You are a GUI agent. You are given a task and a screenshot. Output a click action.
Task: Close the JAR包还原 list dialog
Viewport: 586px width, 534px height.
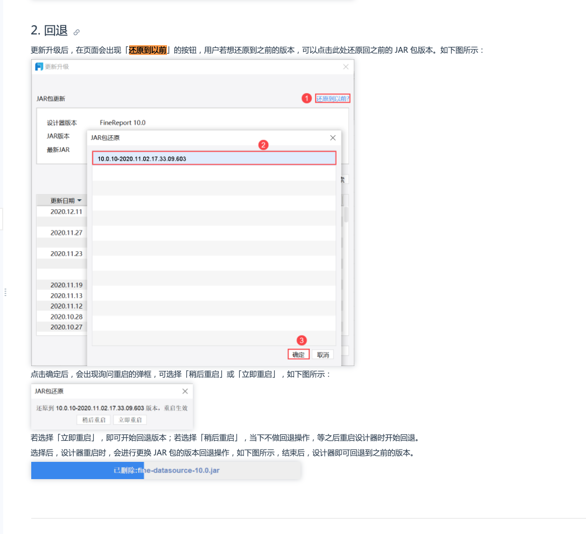[333, 138]
